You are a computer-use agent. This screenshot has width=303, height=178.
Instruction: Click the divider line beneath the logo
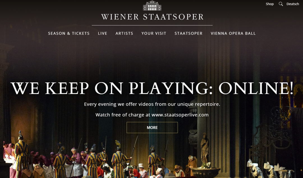[152, 25]
